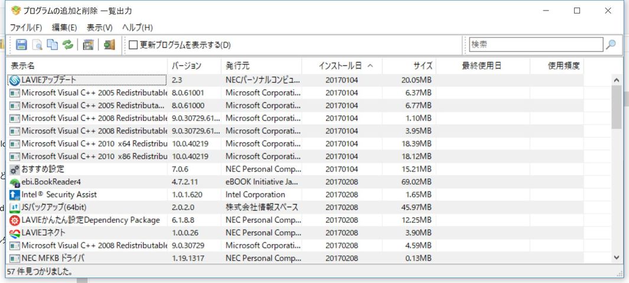Screen dimensions: 629x283
Task: Open print preview from the toolbar
Action: (x=37, y=44)
